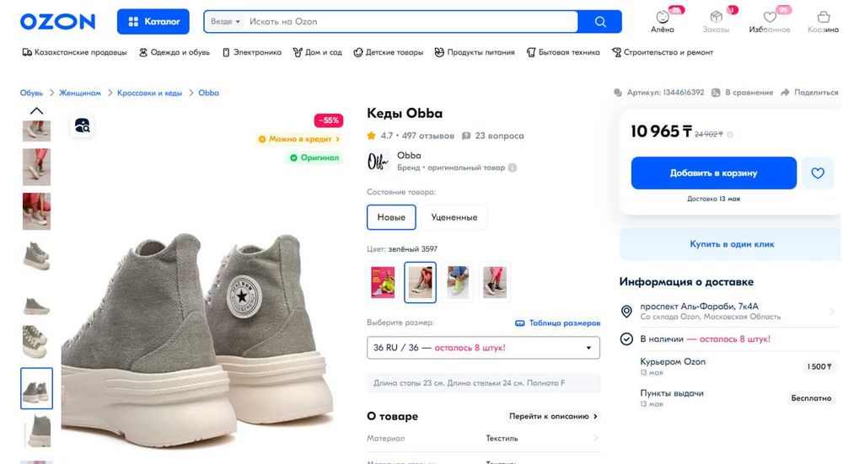Open the size selection dropdown
The height and width of the screenshot is (464, 843).
point(483,348)
